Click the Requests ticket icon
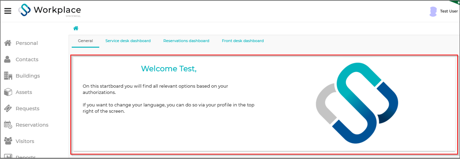This screenshot has width=460, height=159. [8, 108]
